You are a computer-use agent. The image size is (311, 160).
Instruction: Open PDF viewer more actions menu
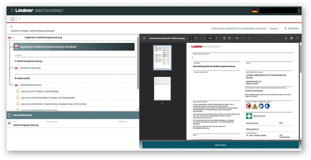pyautogui.click(x=297, y=38)
